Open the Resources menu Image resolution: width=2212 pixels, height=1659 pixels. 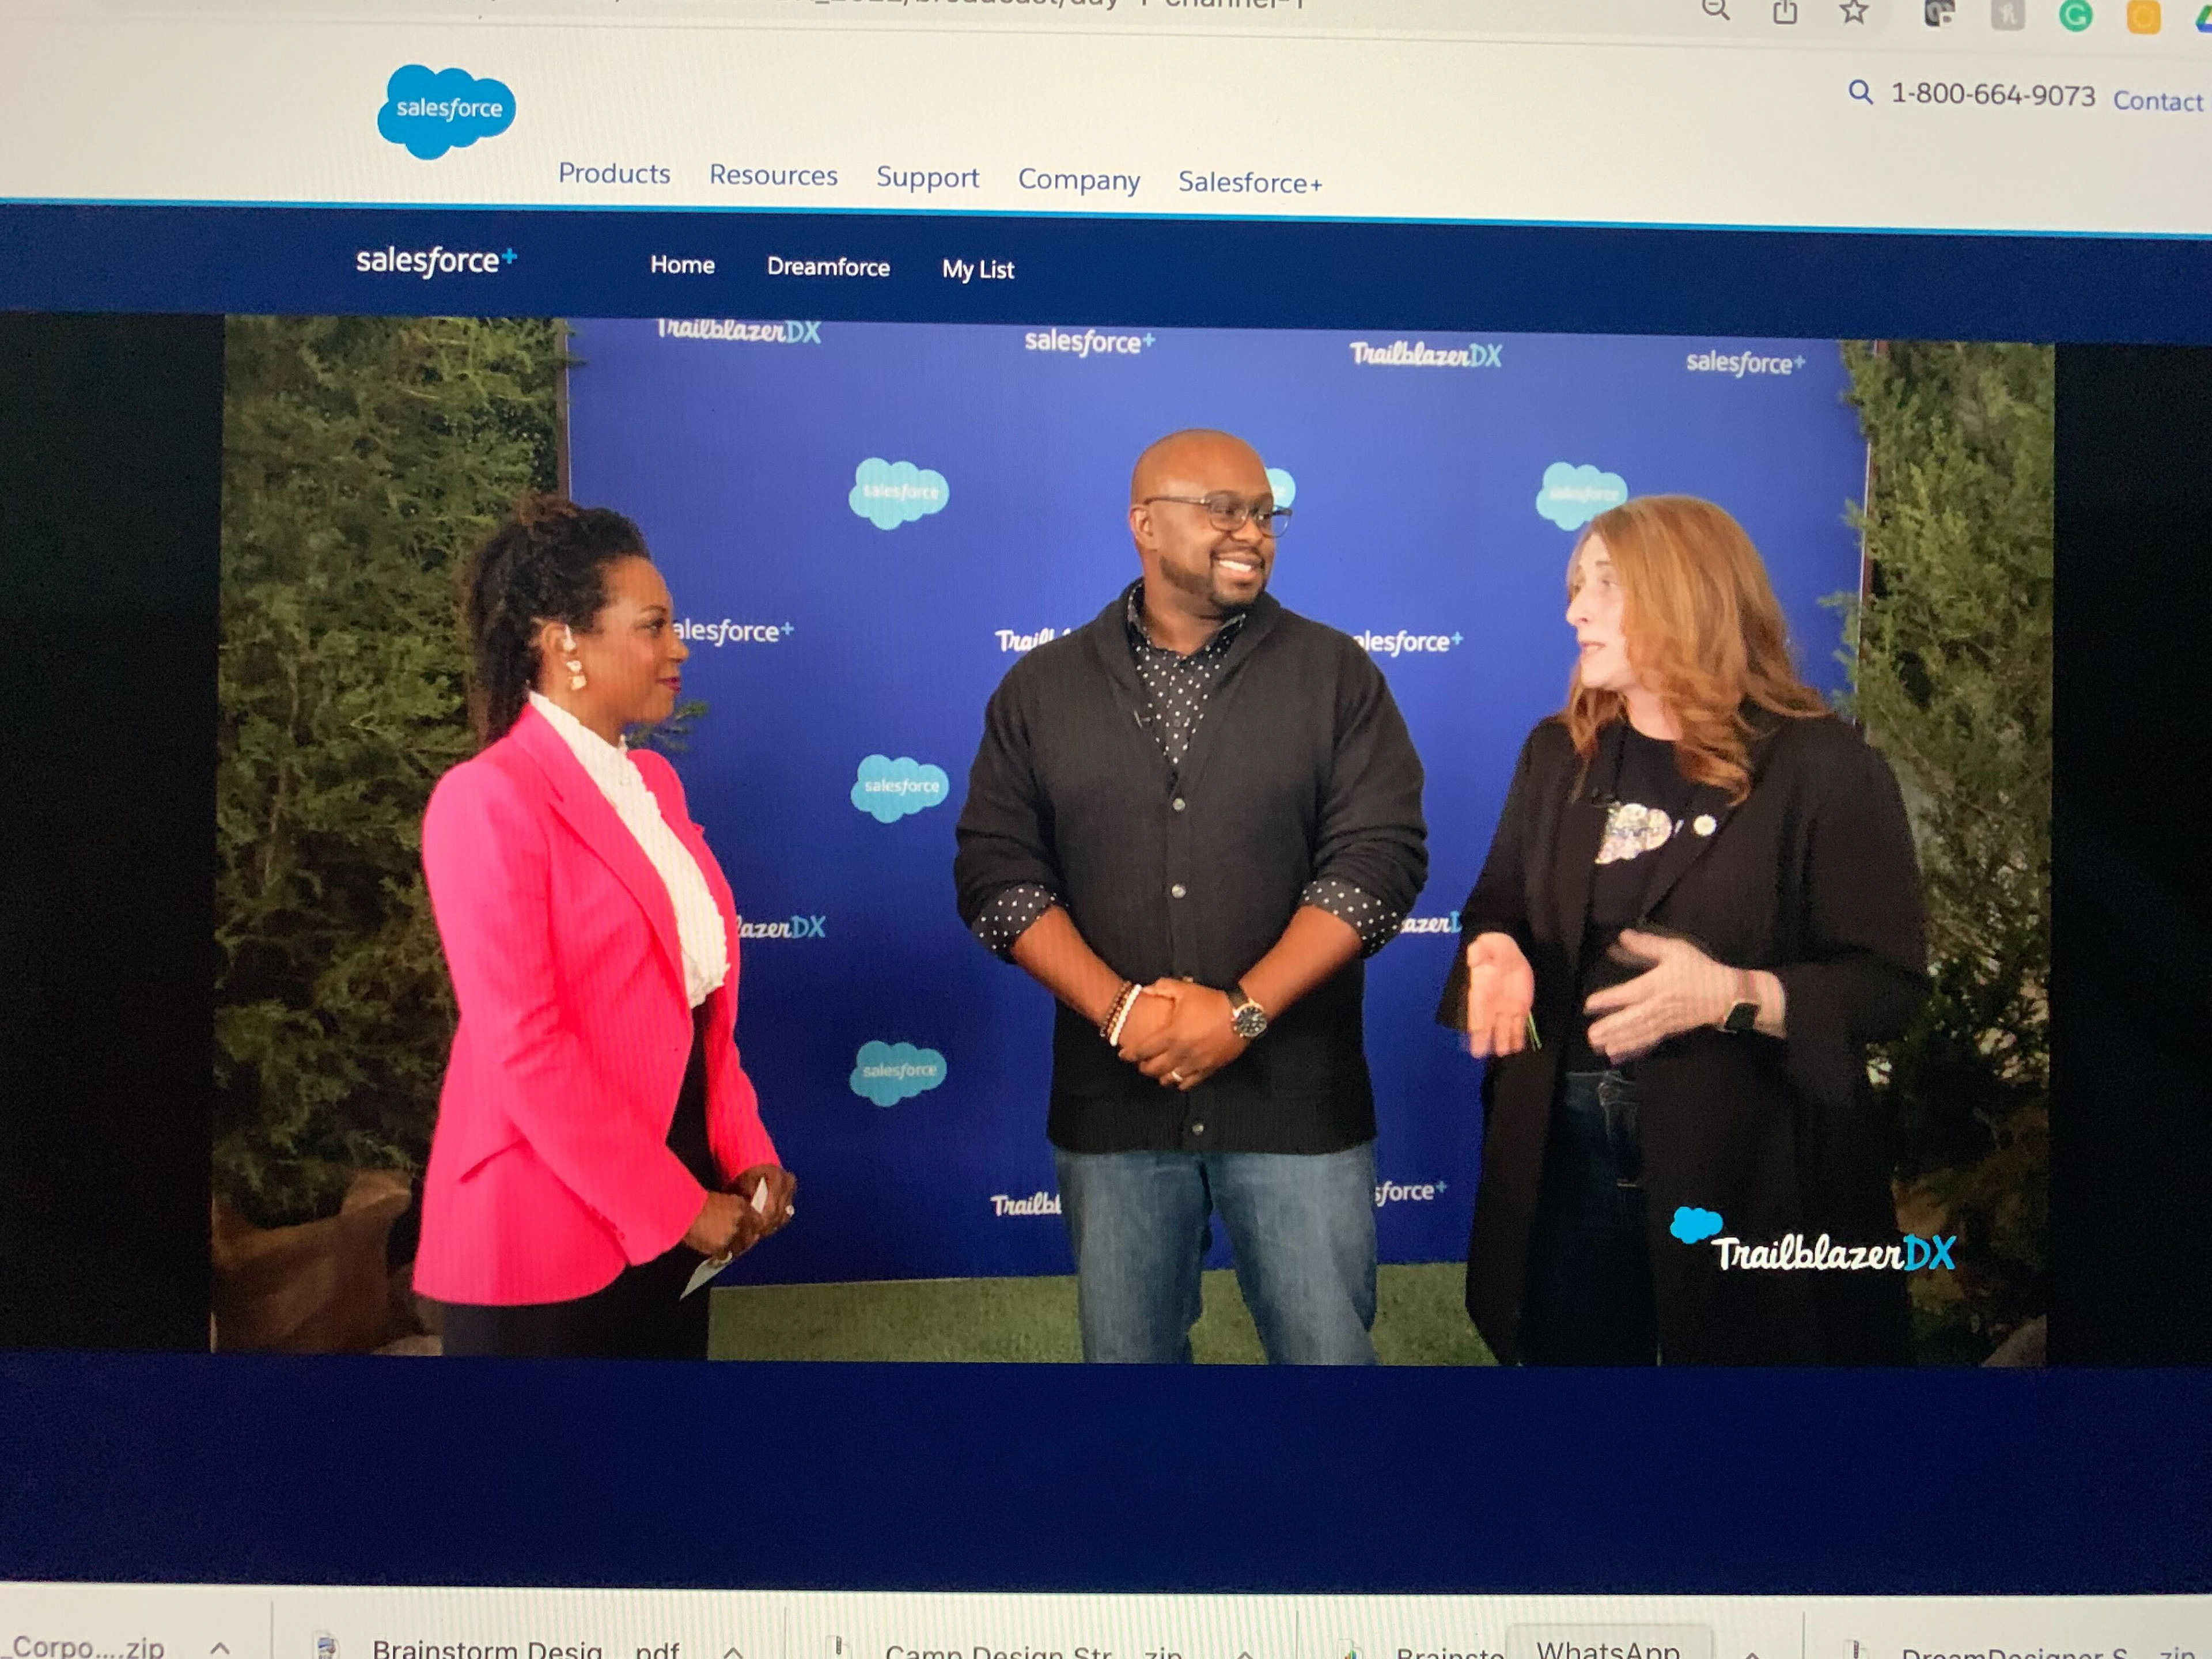[x=773, y=175]
